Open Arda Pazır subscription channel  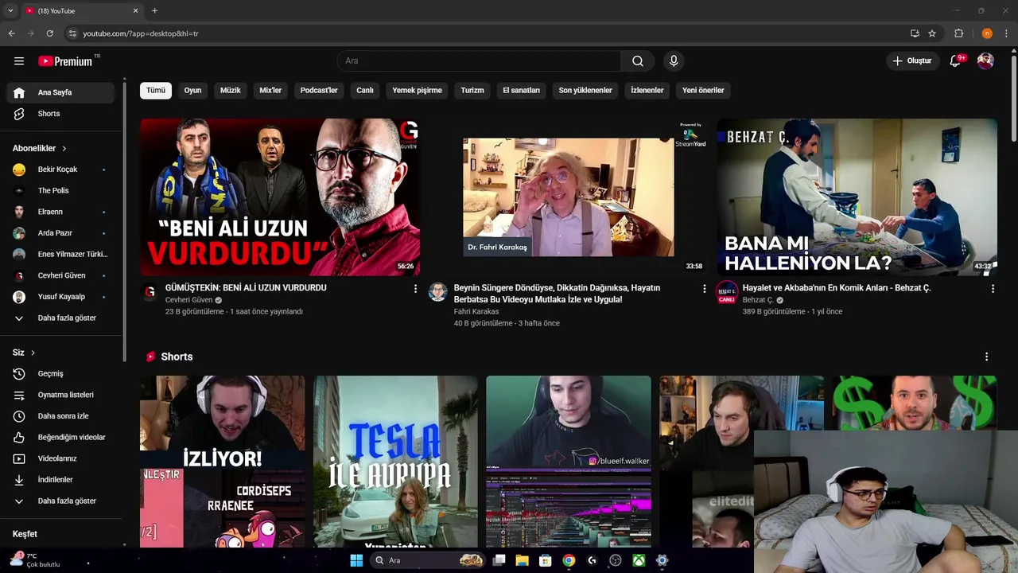point(60,233)
